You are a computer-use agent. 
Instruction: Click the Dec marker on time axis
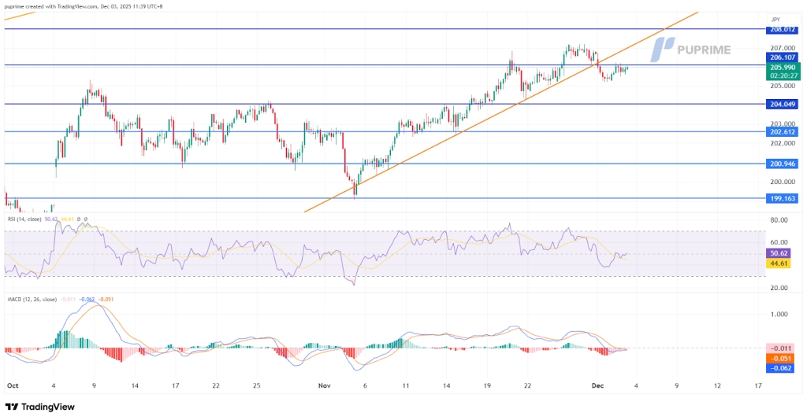pos(597,386)
